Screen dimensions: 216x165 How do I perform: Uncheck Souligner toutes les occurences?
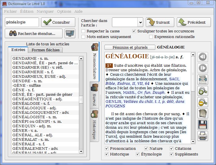coord(134,31)
